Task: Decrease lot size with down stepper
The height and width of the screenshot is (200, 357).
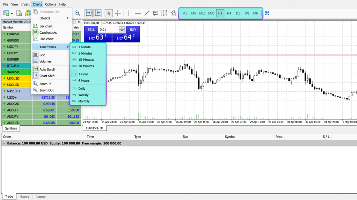Action: [122, 31]
